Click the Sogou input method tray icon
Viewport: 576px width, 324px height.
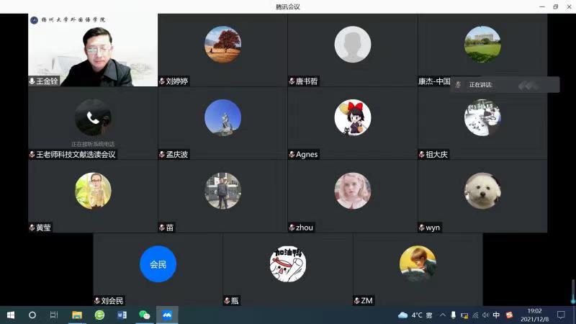point(509,315)
